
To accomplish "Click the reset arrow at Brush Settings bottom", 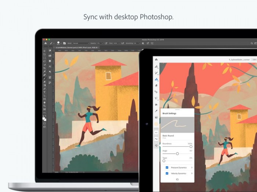I will (x=177, y=180).
